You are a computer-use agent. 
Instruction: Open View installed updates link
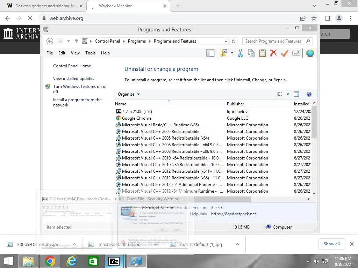[73, 79]
